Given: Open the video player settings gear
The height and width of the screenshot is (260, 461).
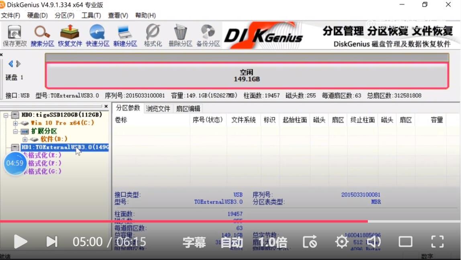Looking at the screenshot, I should pos(342,242).
